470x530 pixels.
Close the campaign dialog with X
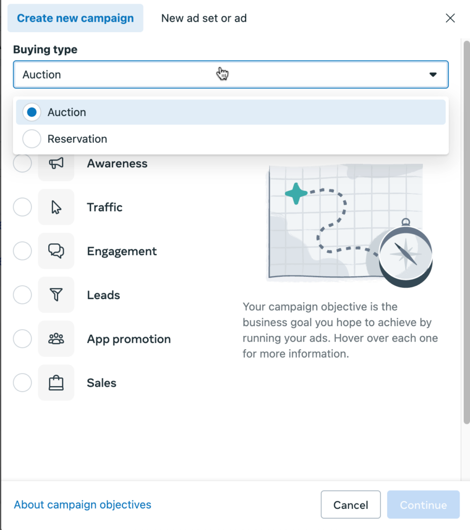pyautogui.click(x=450, y=19)
